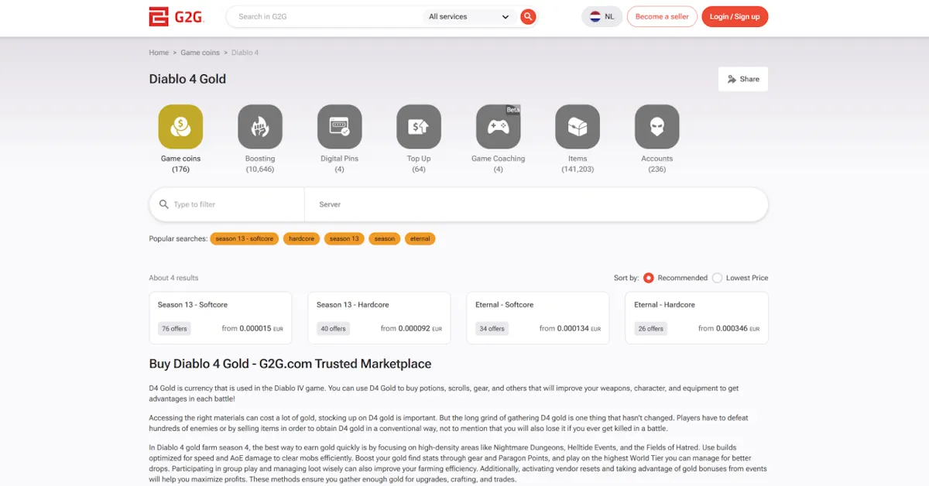This screenshot has width=929, height=486.
Task: Click the 34 offers badge
Action: click(492, 329)
